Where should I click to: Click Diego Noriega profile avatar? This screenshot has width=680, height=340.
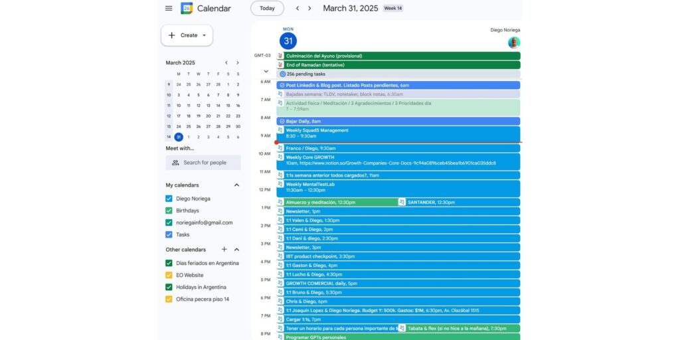[x=514, y=42]
